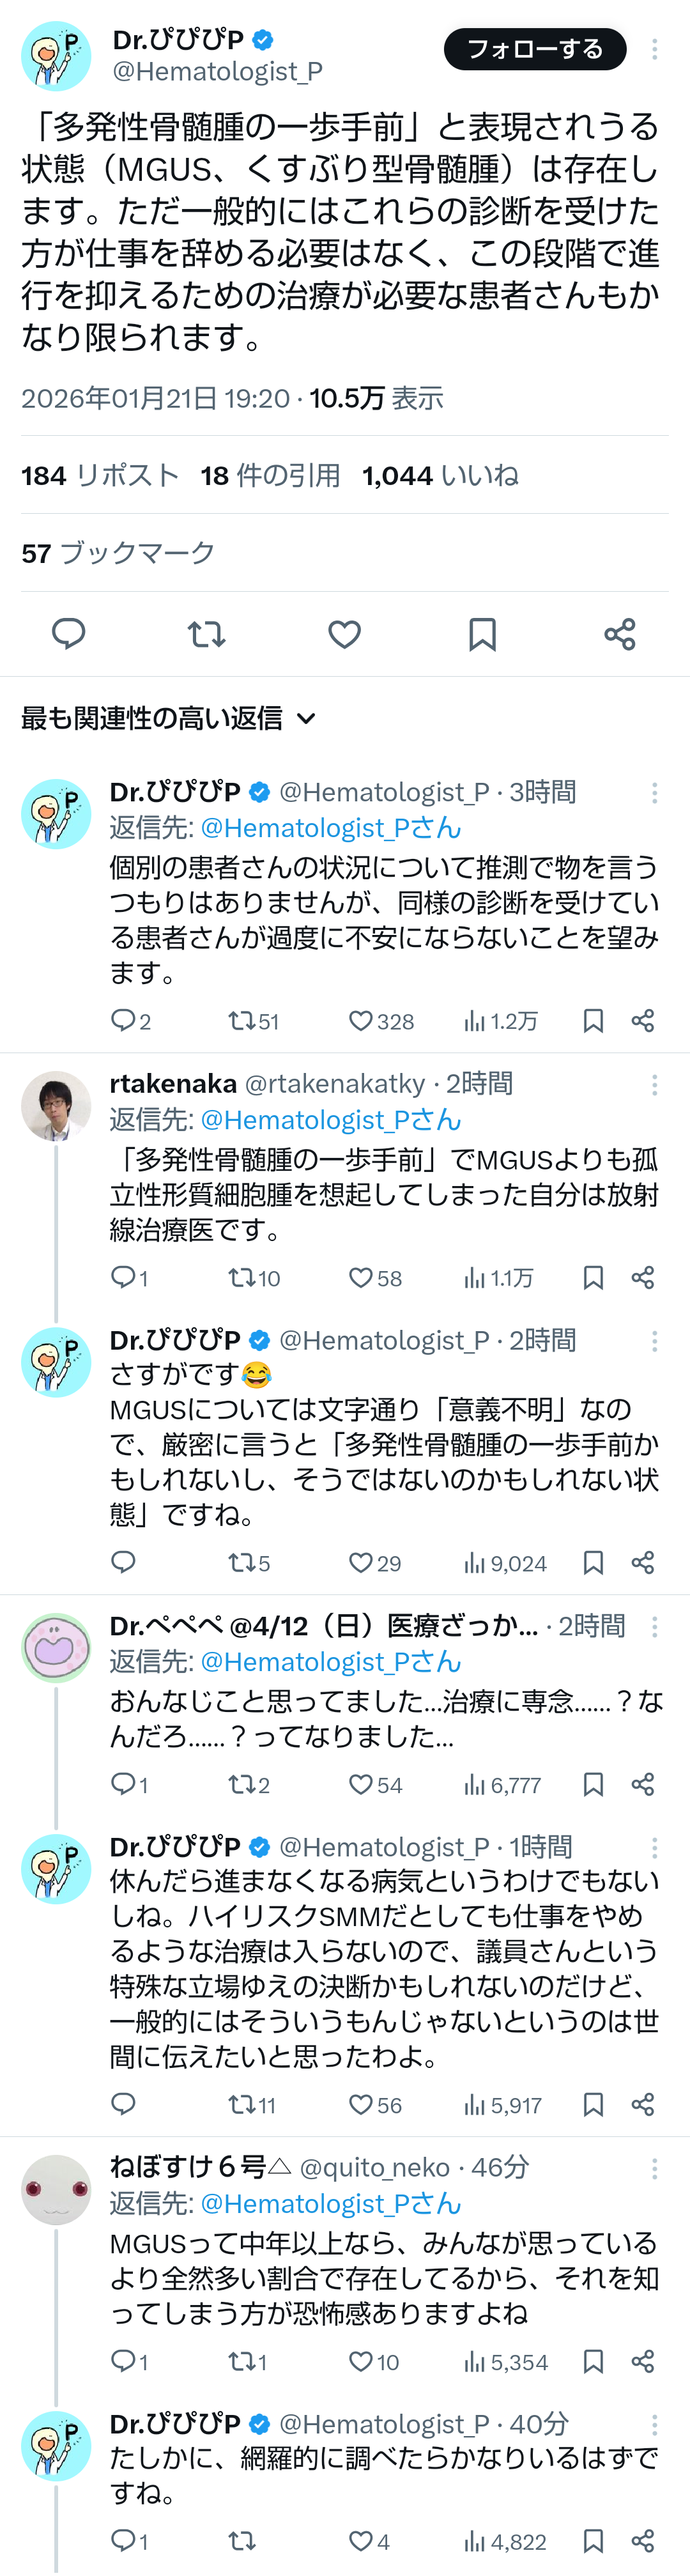Like rtakenaka's reply with 58 likes
690x2576 pixels.
pos(361,1277)
